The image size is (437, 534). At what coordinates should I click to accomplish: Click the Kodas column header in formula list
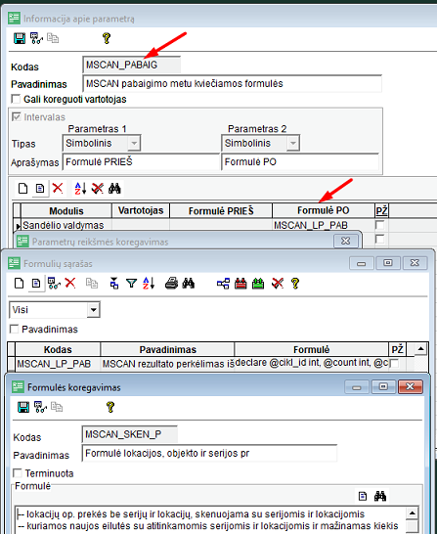[58, 349]
